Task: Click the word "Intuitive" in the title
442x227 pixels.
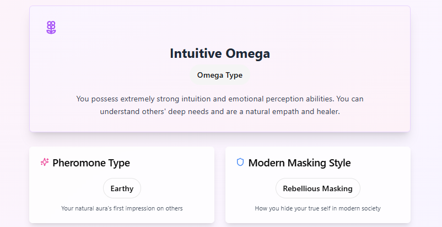Action: (x=196, y=53)
